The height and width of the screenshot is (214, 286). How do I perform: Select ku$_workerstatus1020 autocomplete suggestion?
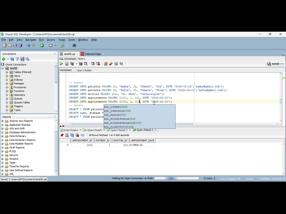tap(139, 119)
